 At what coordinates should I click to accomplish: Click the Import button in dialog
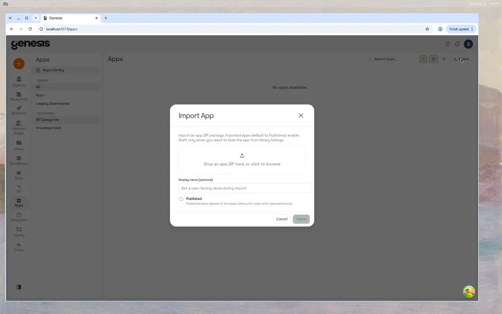301,219
